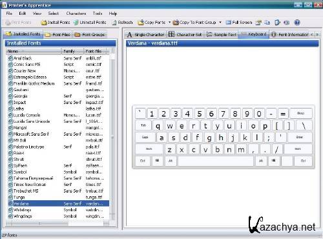Select the Times New Roman font
The image size is (323, 239).
(58, 185)
